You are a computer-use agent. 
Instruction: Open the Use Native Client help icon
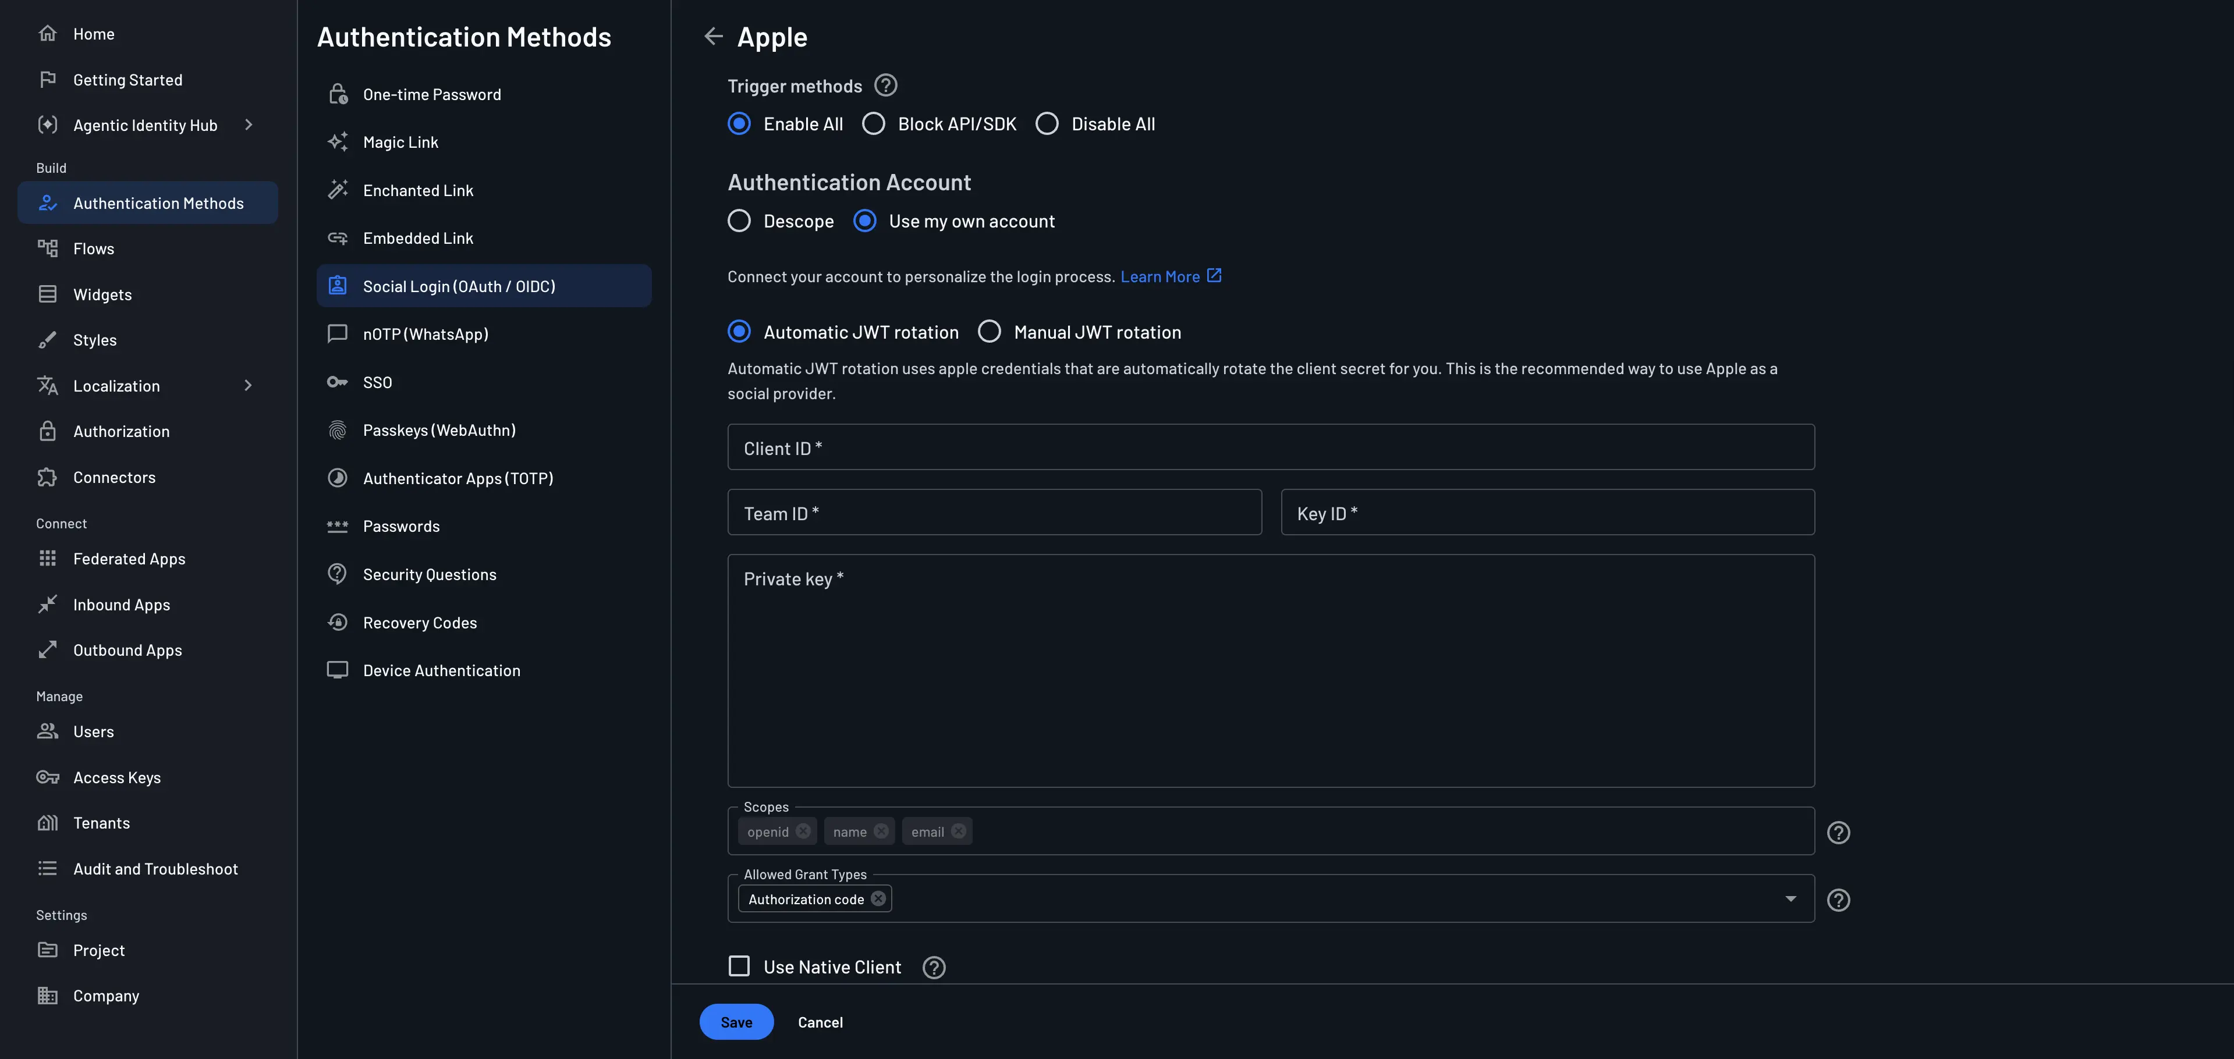[934, 967]
